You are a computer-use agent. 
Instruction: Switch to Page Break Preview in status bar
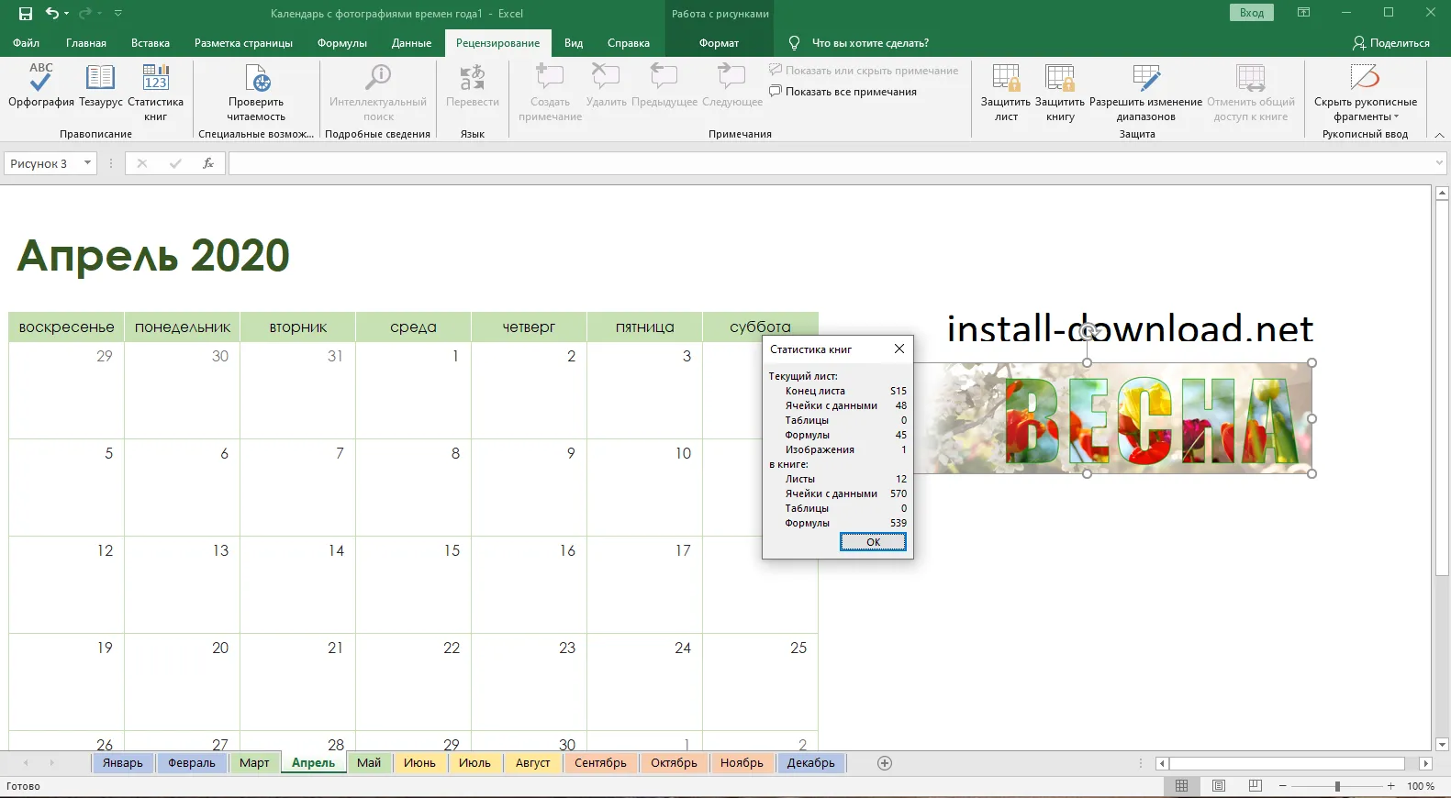click(1255, 786)
